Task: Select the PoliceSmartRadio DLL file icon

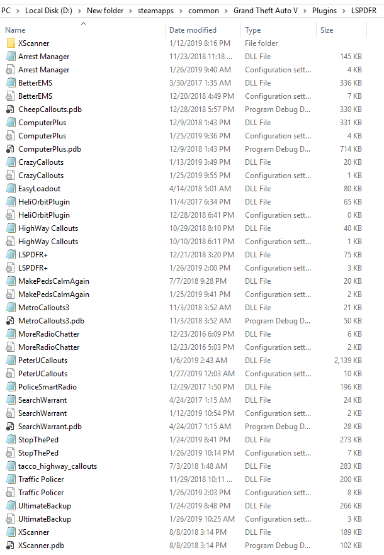Action: [x=11, y=387]
